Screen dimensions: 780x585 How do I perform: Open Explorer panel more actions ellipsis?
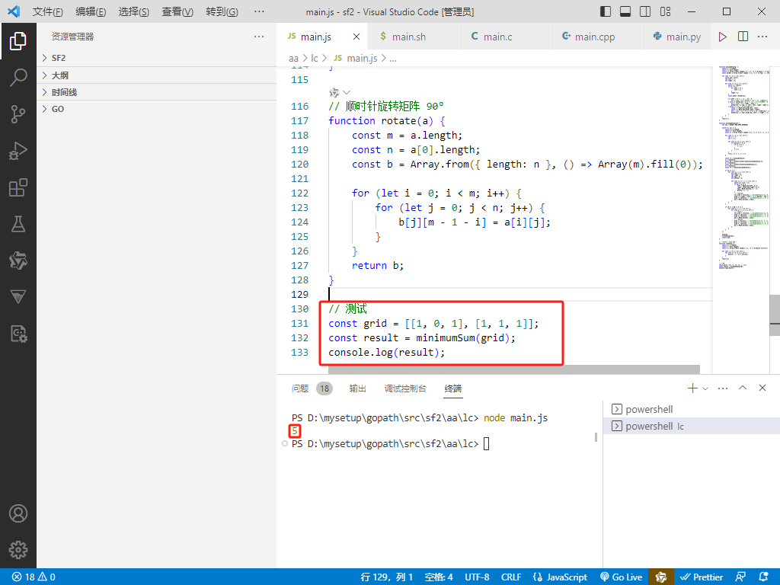259,37
